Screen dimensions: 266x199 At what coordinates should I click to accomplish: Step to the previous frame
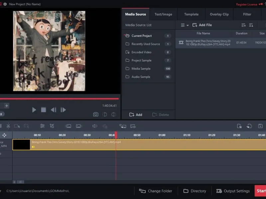coord(53,110)
